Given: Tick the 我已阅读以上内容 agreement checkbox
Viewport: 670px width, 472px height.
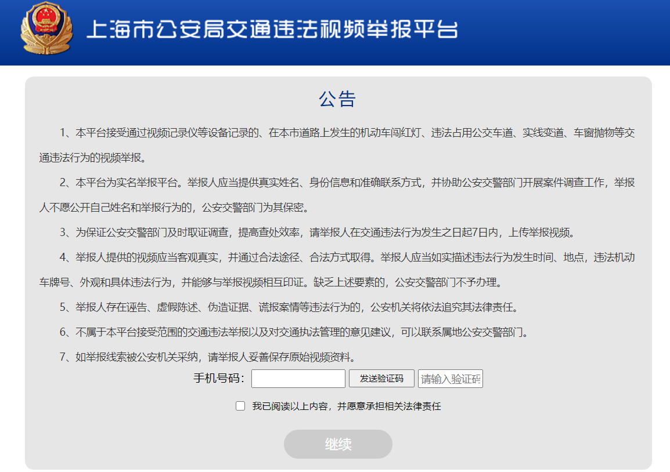Looking at the screenshot, I should click(240, 406).
